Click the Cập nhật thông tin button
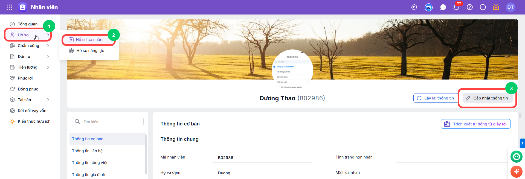Viewport: 525px width, 179px height. pos(488,98)
